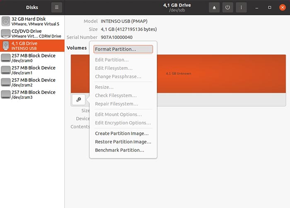Click the power off drive icon
The height and width of the screenshot is (208, 290).
tap(227, 7)
